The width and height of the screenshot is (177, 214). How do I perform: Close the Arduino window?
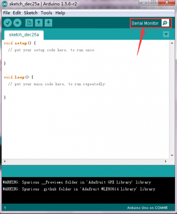pos(167,3)
